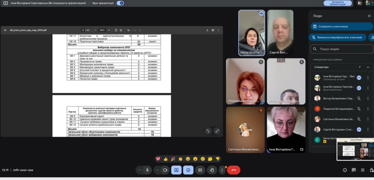Select Сергій Вікт... video tile

[280, 33]
